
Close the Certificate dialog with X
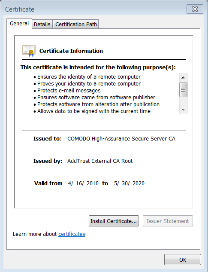coord(195,9)
